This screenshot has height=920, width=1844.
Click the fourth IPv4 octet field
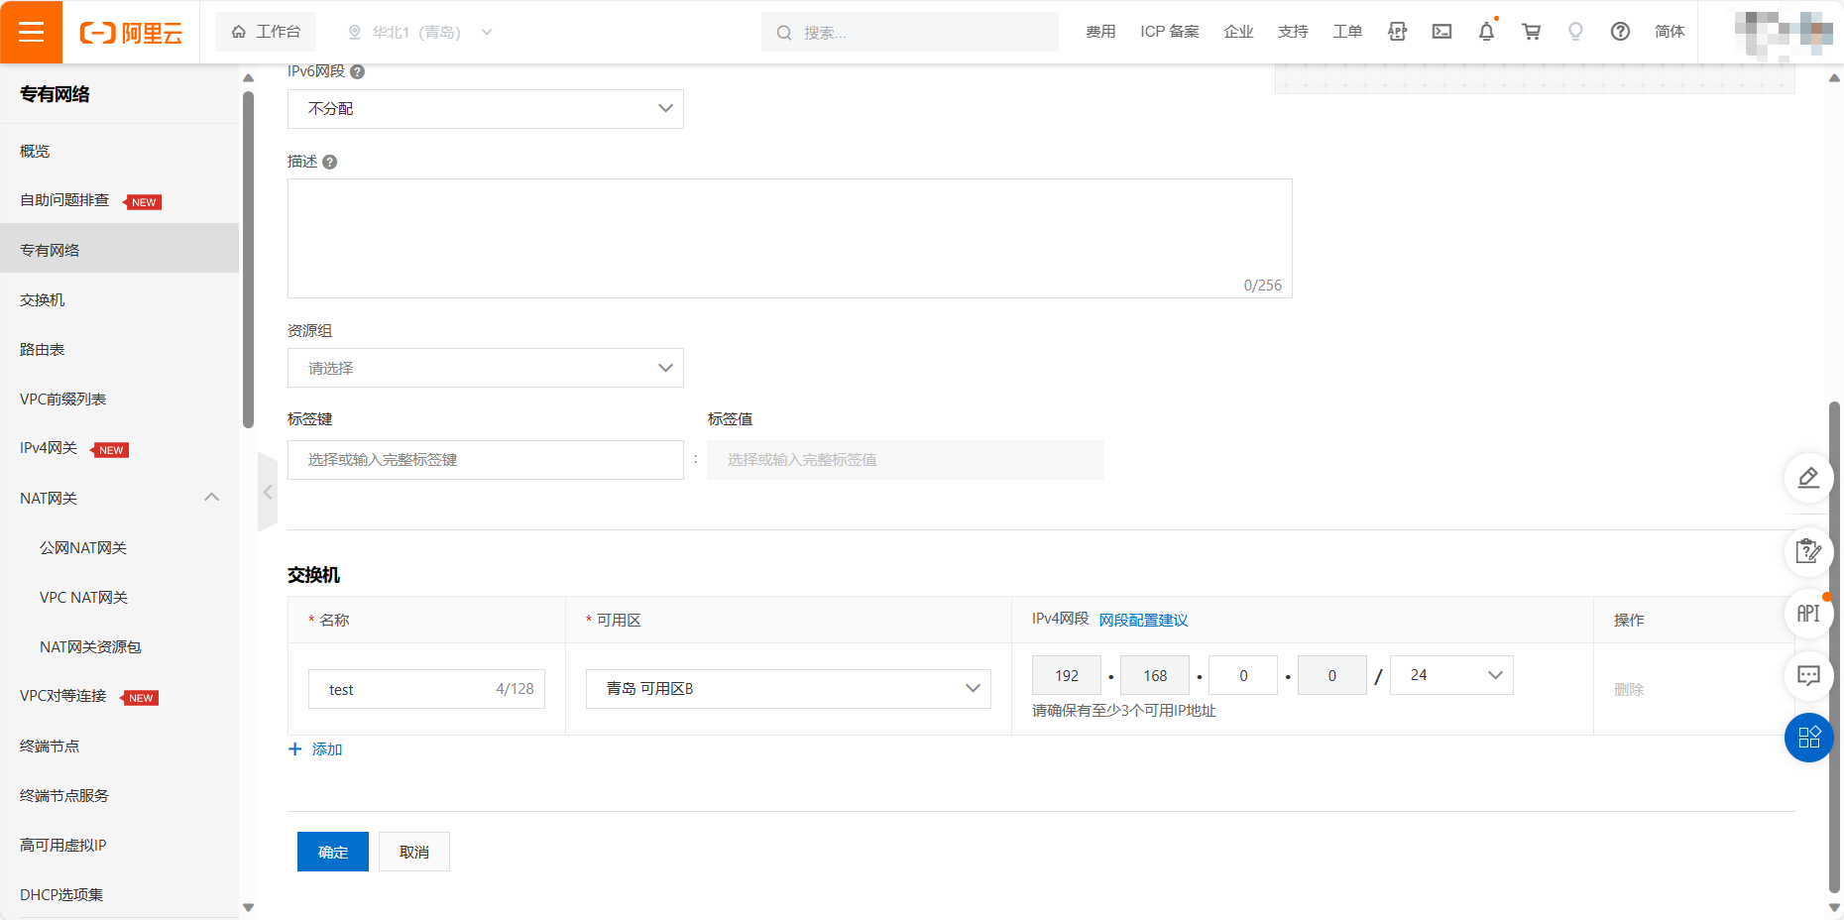(x=1331, y=675)
